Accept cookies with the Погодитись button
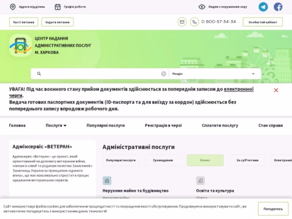Viewport: 292px width, 219px height. coord(273,209)
